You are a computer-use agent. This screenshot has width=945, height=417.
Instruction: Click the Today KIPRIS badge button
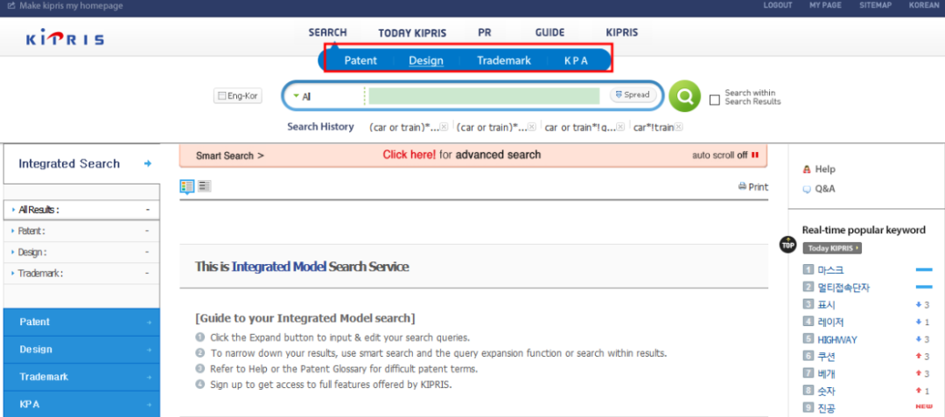[832, 248]
